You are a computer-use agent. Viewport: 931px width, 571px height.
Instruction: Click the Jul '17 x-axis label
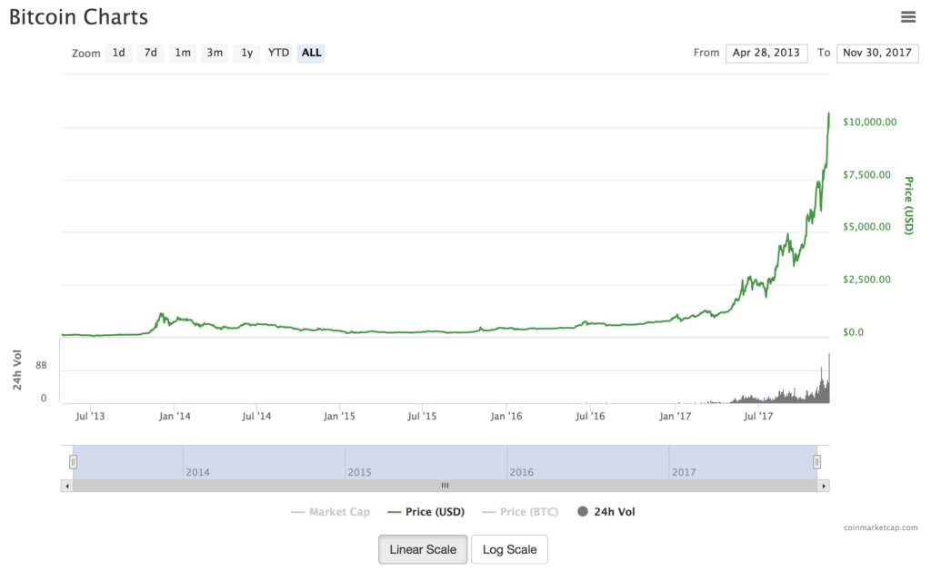tap(758, 416)
